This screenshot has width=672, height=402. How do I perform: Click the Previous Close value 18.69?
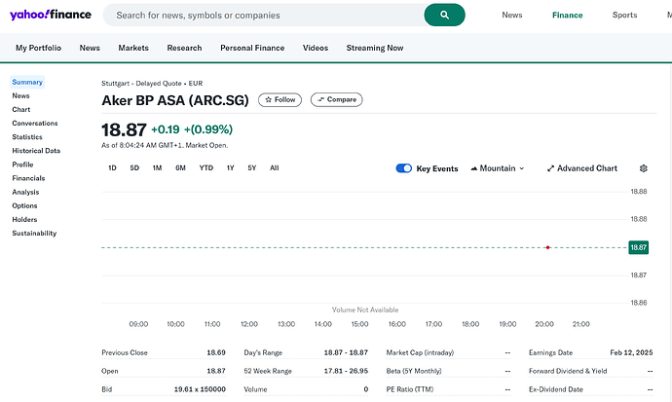coord(216,352)
